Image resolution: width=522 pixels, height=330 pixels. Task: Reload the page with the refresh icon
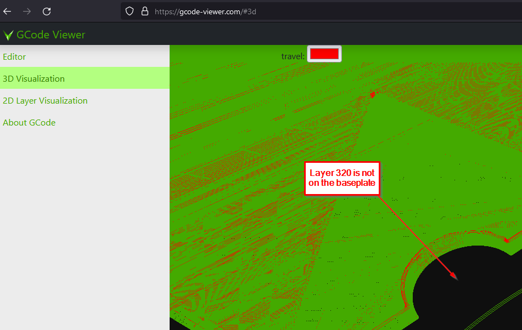(x=47, y=12)
